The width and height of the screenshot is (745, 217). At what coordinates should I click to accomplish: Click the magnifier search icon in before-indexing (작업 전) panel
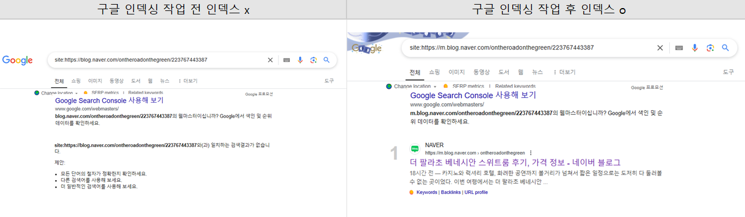326,59
